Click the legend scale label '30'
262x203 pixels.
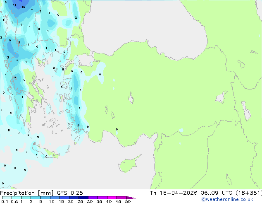pos(90,201)
